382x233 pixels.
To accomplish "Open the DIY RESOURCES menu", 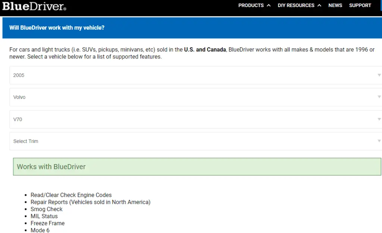I will click(296, 5).
